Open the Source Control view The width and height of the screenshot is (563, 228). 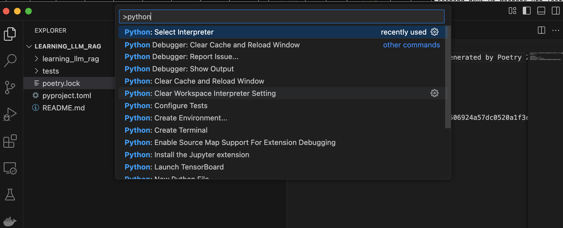click(x=10, y=88)
